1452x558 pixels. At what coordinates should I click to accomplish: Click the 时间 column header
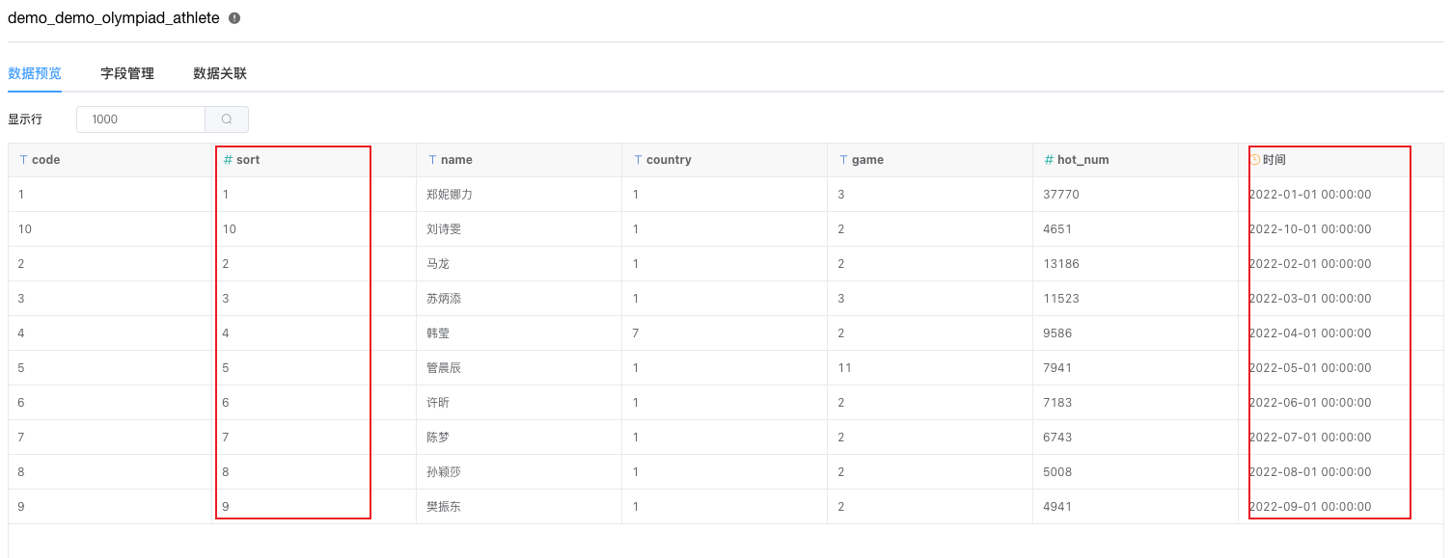[1275, 160]
